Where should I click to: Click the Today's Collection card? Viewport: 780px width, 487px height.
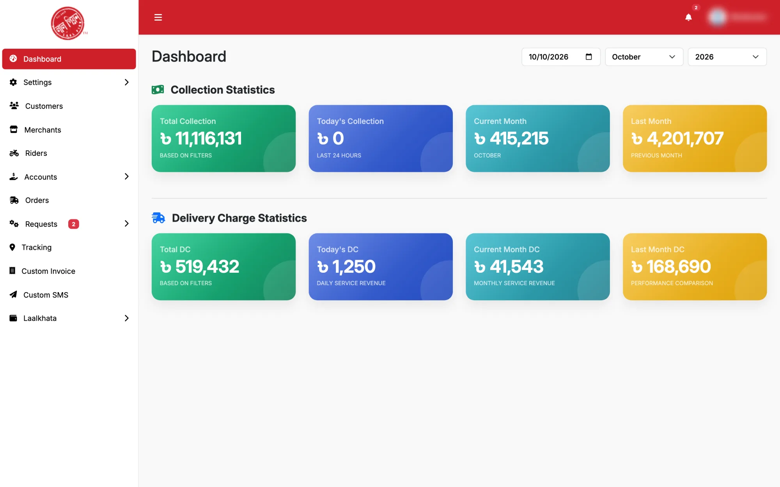(x=381, y=138)
